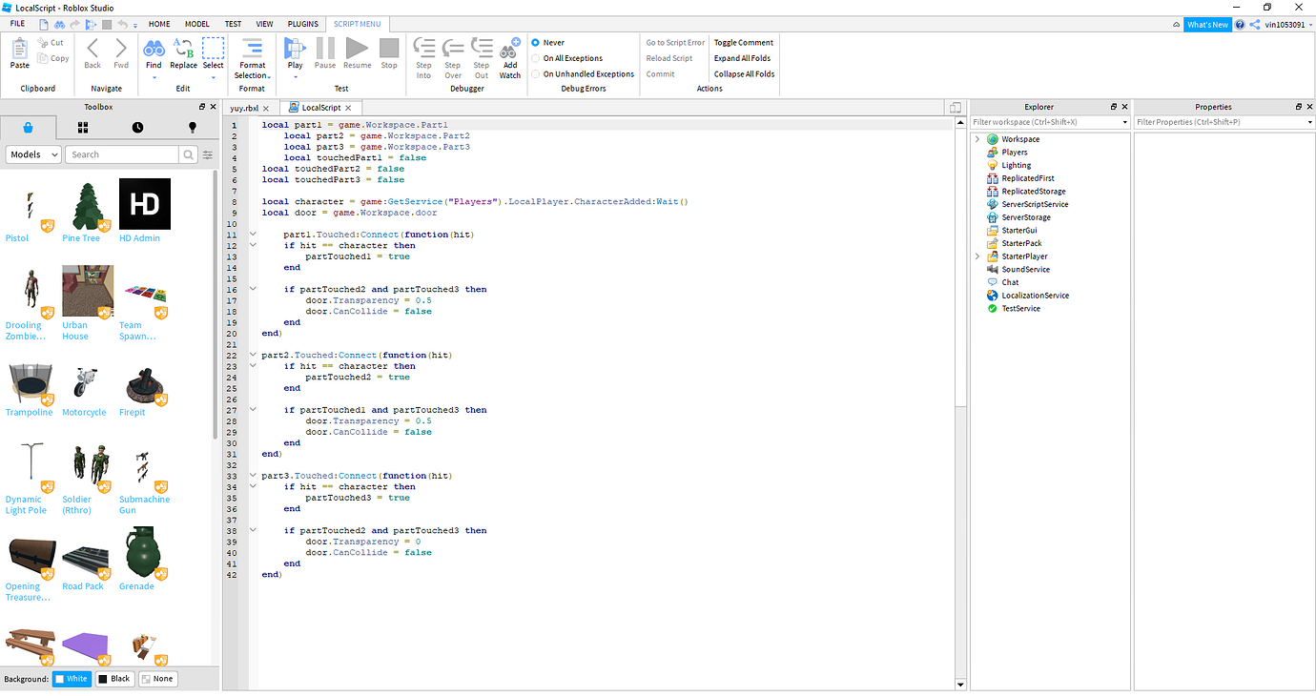This screenshot has width=1316, height=696.
Task: Open the Models category dropdown
Action: pyautogui.click(x=32, y=154)
